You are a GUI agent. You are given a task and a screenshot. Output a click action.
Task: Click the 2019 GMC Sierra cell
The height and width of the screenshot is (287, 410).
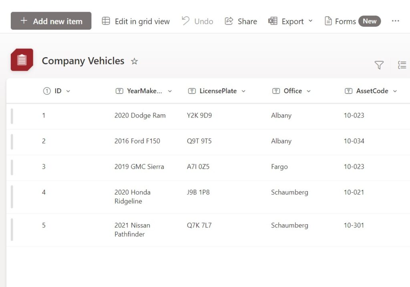(x=139, y=167)
